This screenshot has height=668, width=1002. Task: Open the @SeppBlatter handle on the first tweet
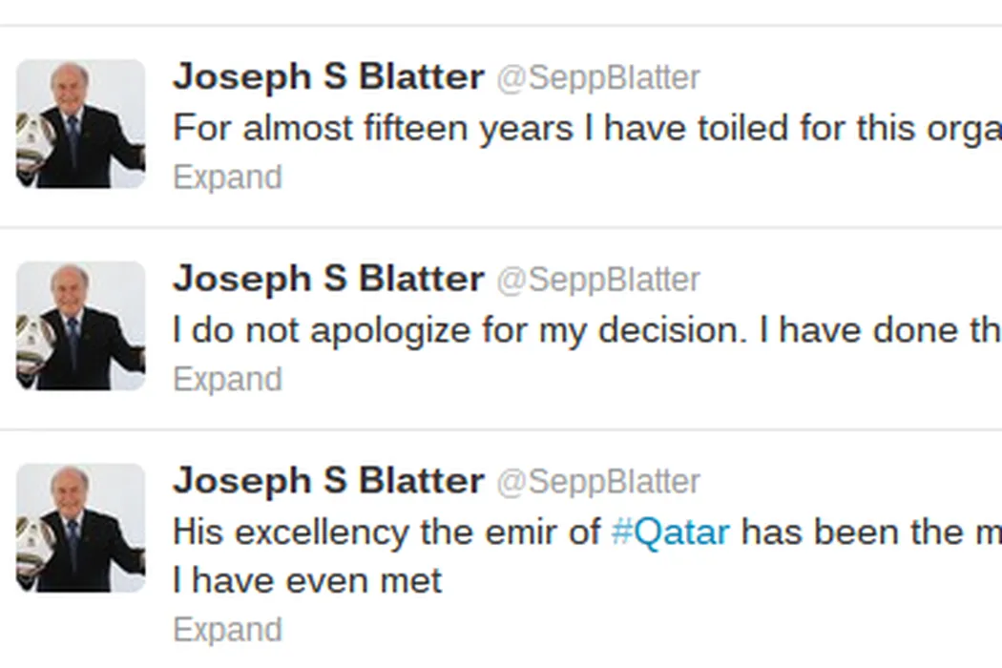[x=598, y=78]
